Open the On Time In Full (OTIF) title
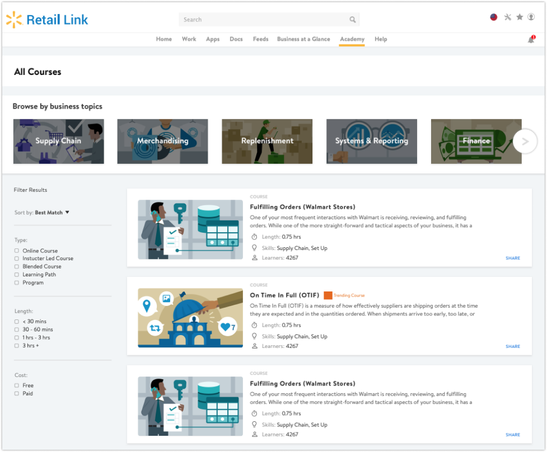The image size is (547, 452). [284, 295]
